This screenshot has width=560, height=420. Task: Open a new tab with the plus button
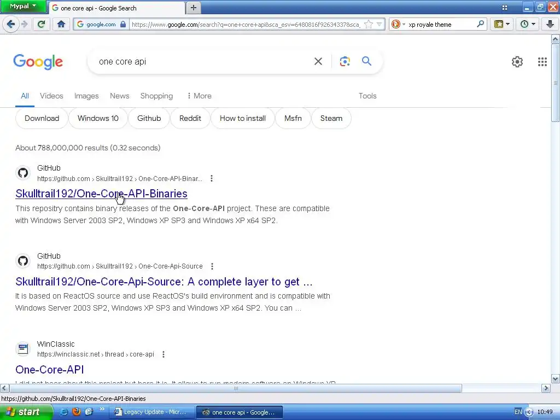(x=193, y=8)
